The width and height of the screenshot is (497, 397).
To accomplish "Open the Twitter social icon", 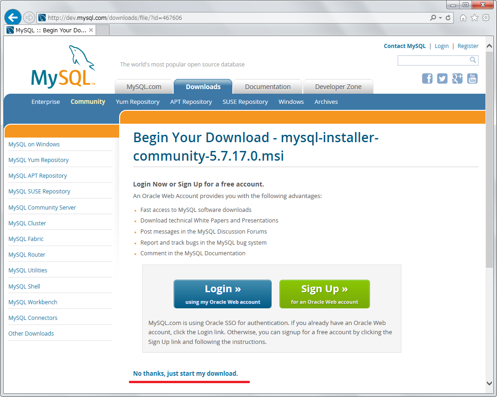I will (x=442, y=78).
